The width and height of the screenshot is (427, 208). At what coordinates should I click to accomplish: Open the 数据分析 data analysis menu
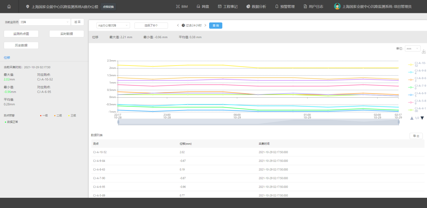pyautogui.click(x=256, y=7)
